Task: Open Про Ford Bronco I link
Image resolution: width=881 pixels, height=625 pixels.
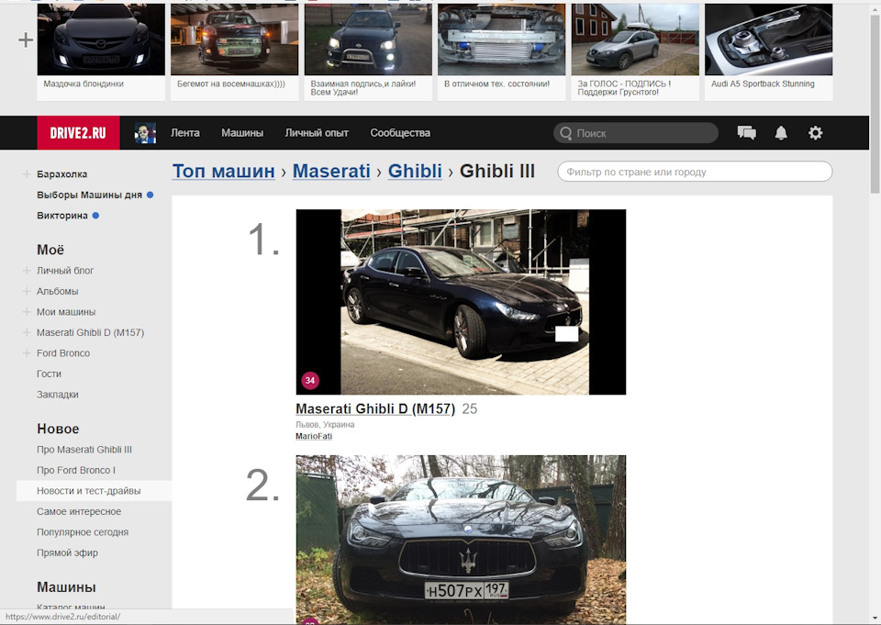Action: 76,471
